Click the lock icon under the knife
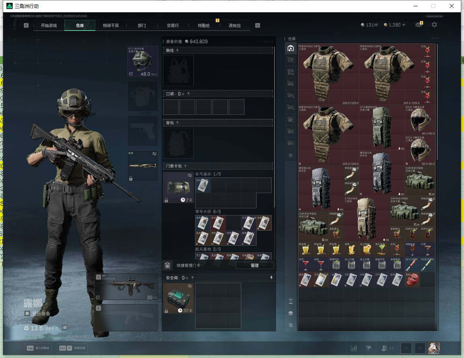 (131, 178)
